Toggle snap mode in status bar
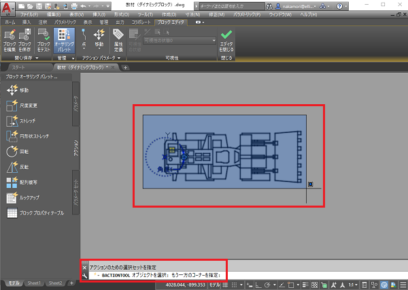Viewport: 408px width, 290px height. [x=234, y=285]
